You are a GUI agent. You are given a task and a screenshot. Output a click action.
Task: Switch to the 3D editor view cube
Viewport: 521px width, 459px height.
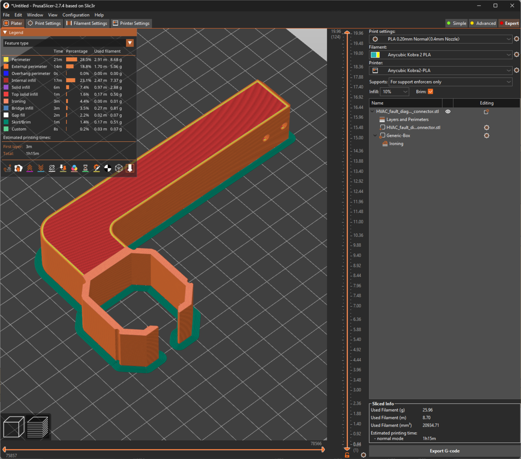tap(13, 426)
